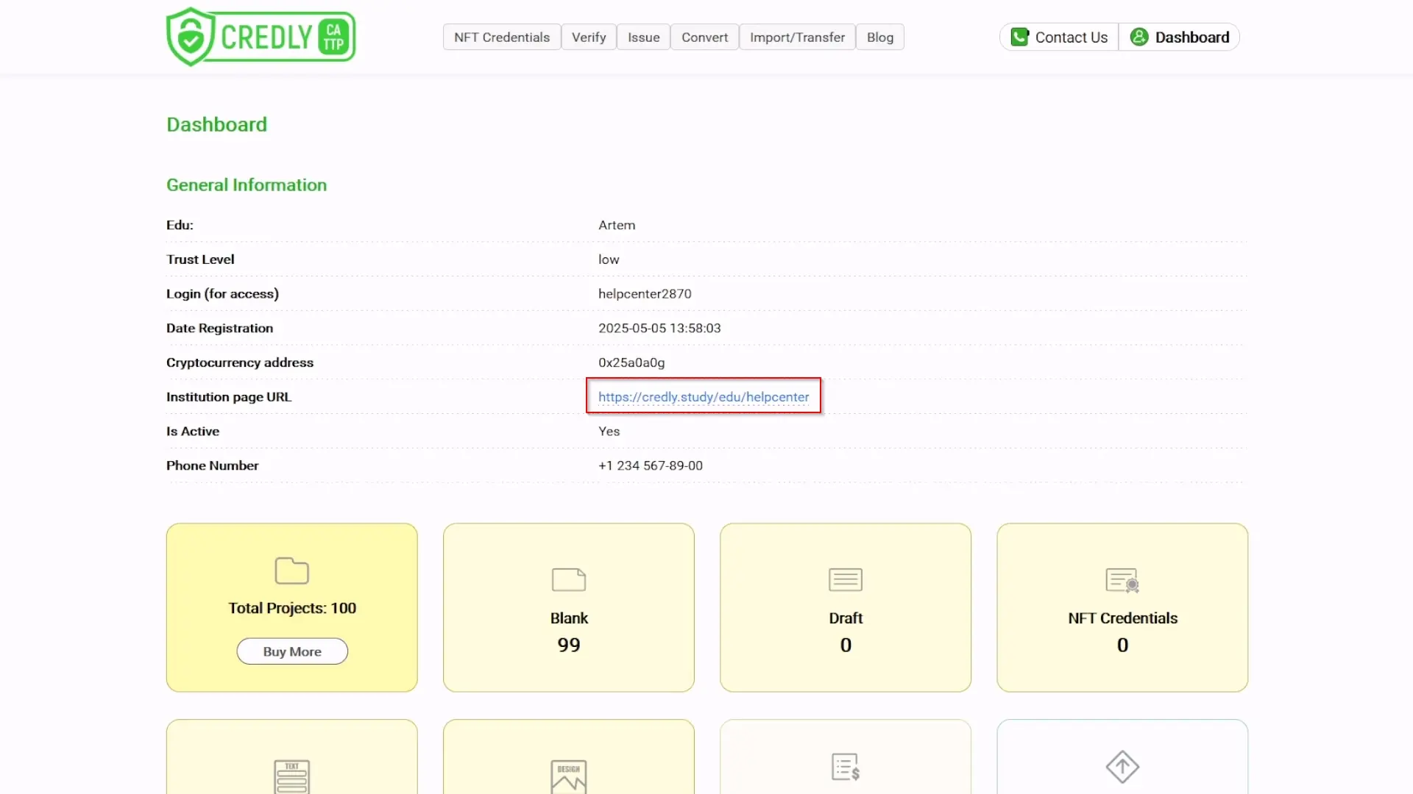Open the Convert menu item
Image resolution: width=1413 pixels, height=794 pixels.
[704, 37]
